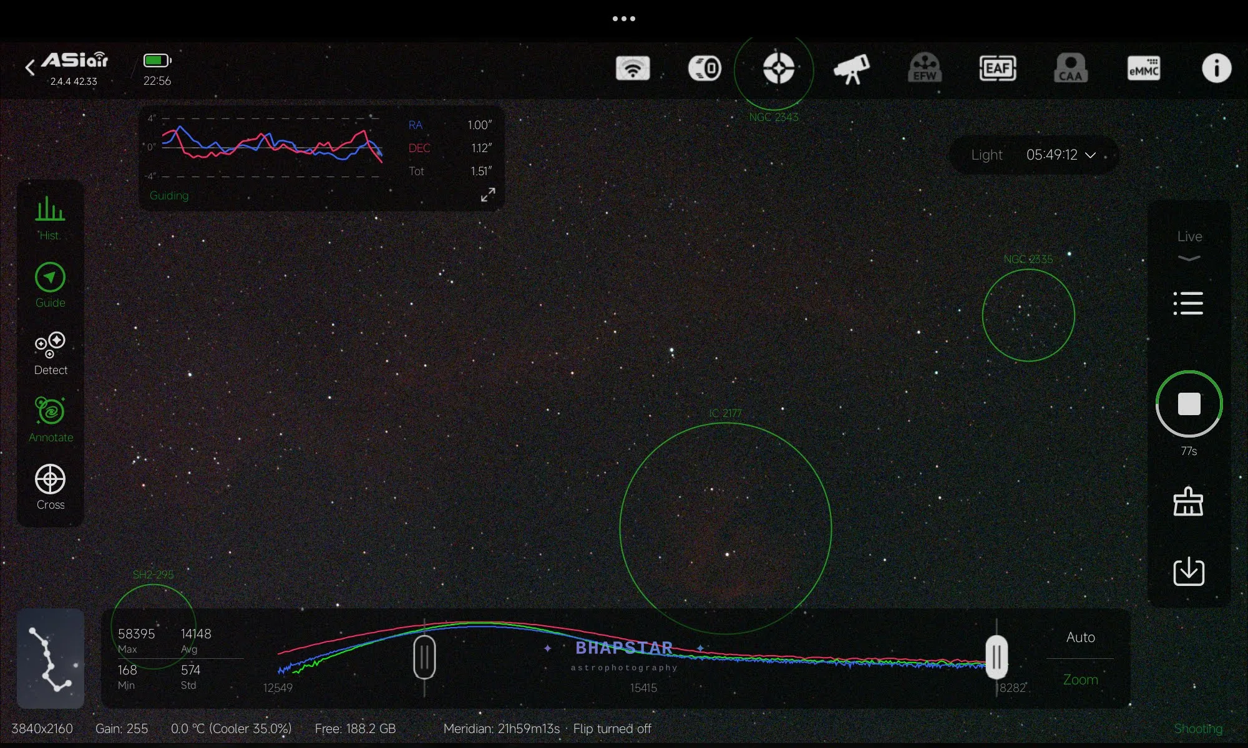Click the Free: 188.2 GB status
The width and height of the screenshot is (1248, 748).
point(355,728)
